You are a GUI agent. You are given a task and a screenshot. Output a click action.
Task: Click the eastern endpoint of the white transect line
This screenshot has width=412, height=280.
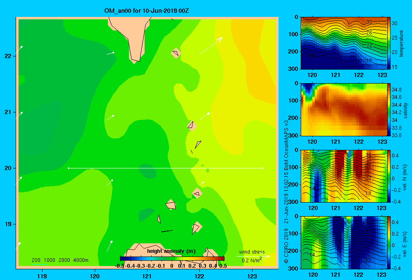click(263, 168)
